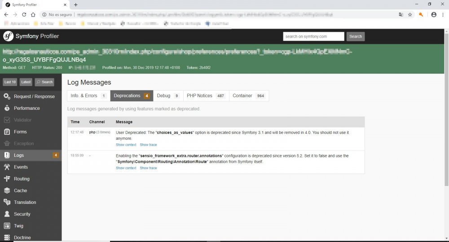Select Routing in the sidebar menu

pyautogui.click(x=22, y=179)
